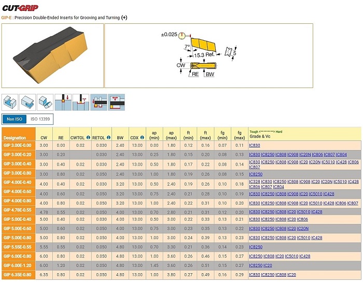Click the second slot shape application icon
Screen dimensions: 363x283
[x=28, y=101]
